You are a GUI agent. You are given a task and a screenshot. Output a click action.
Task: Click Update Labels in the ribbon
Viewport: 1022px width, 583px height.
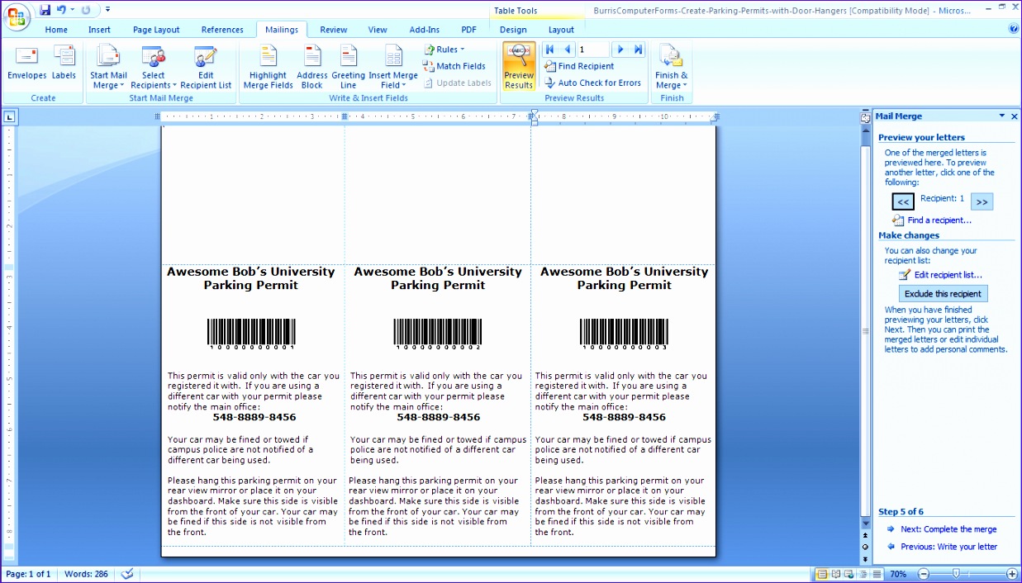pyautogui.click(x=458, y=83)
